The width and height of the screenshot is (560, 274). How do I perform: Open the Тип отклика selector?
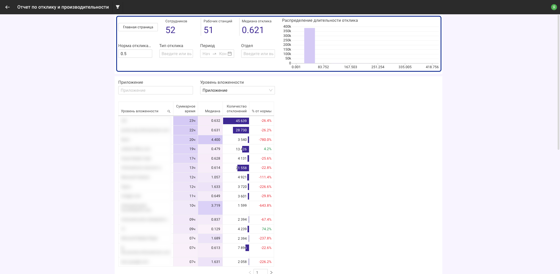pos(176,54)
